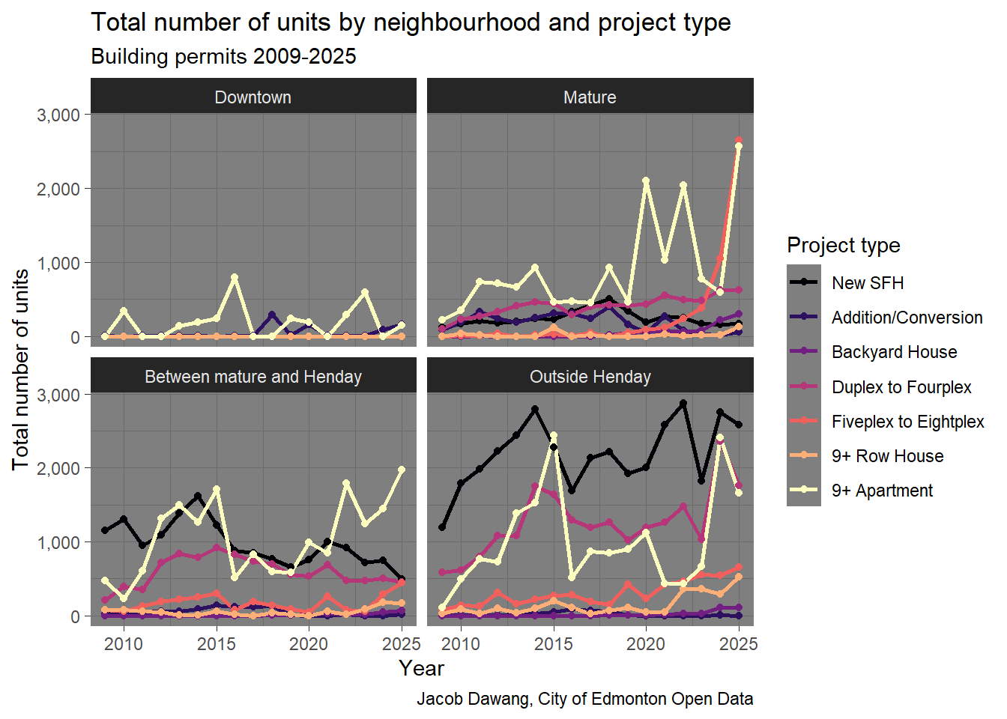Click the New SFH legend key
Screen dimensions: 1007x719
(x=804, y=282)
